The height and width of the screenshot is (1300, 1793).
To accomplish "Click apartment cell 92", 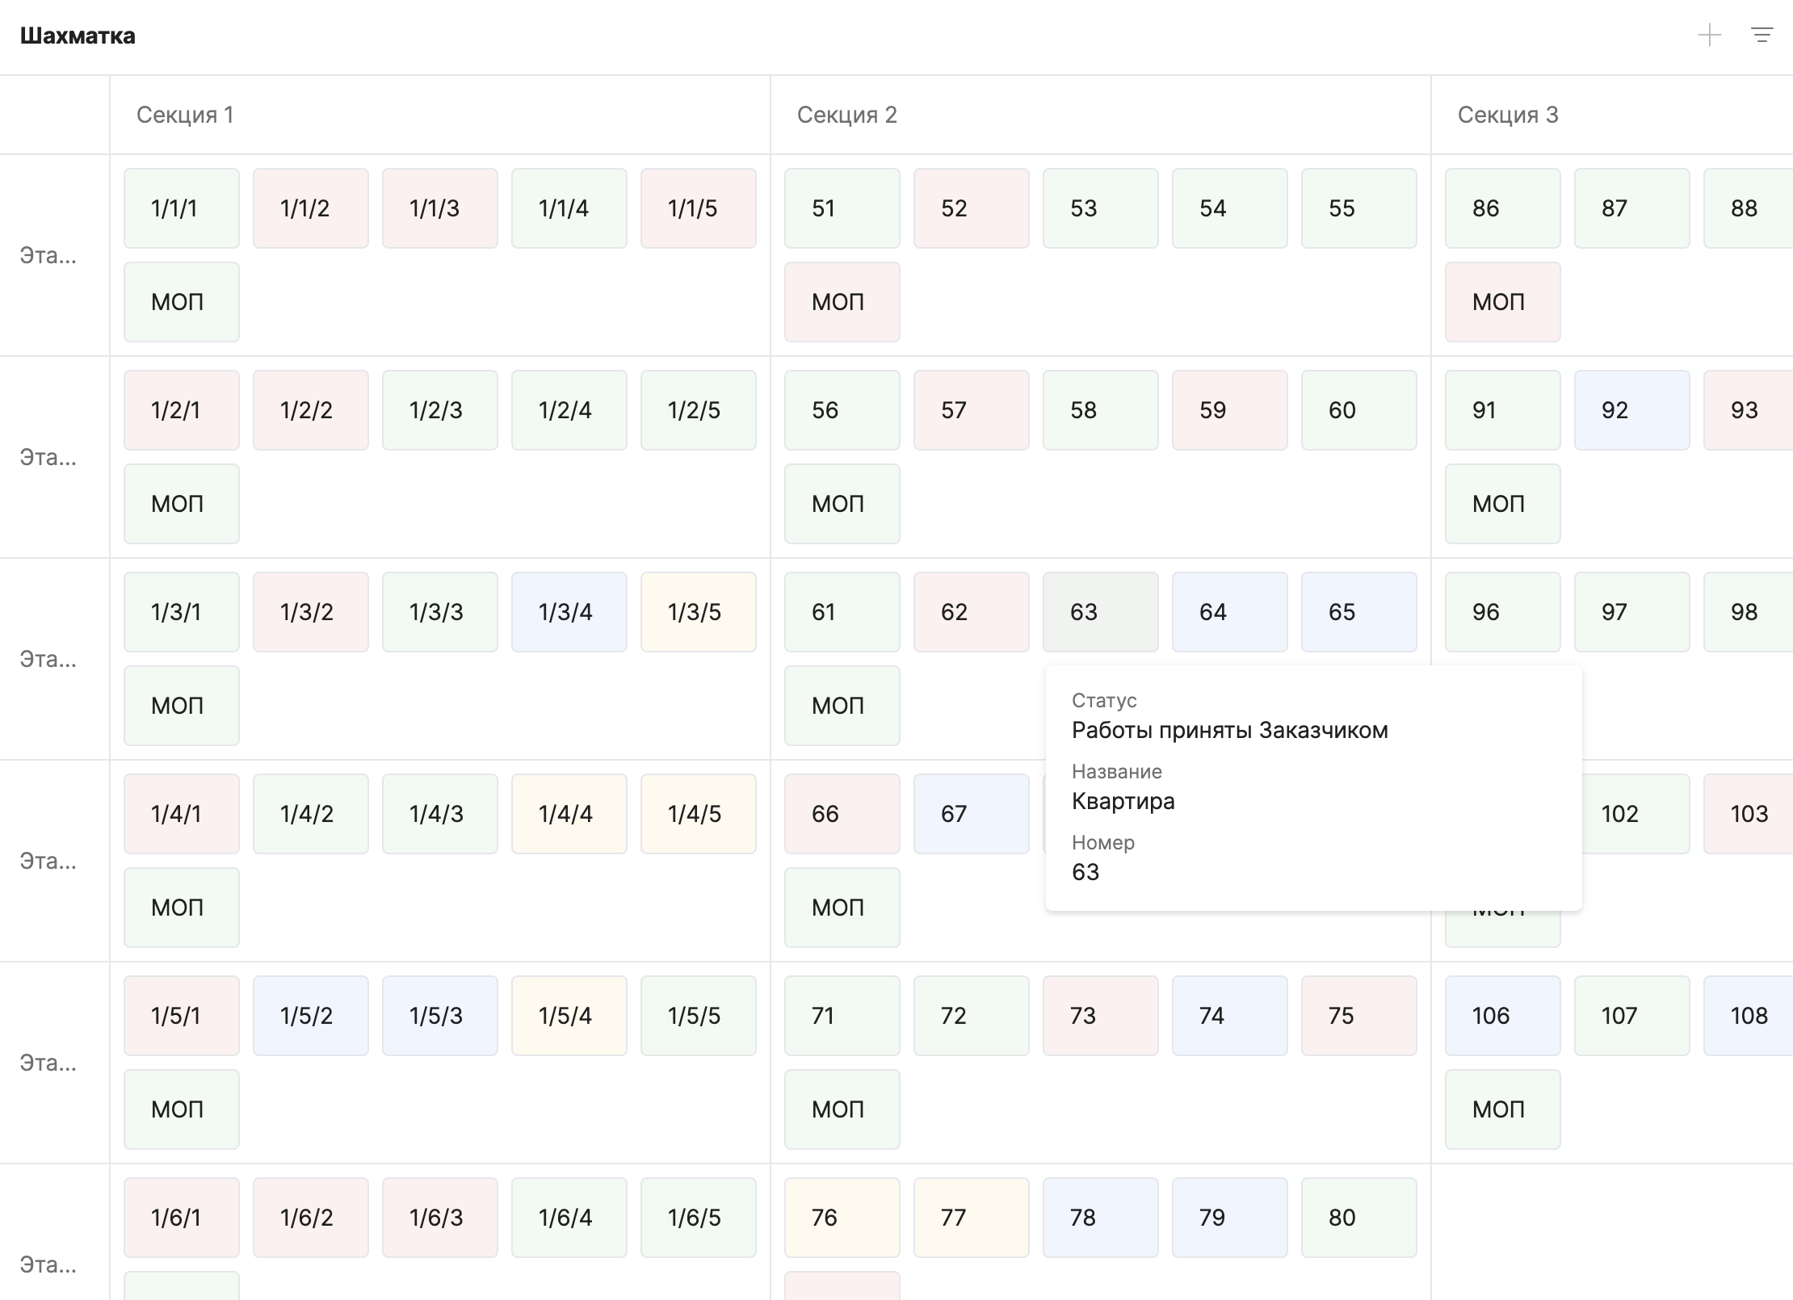I will [x=1631, y=410].
